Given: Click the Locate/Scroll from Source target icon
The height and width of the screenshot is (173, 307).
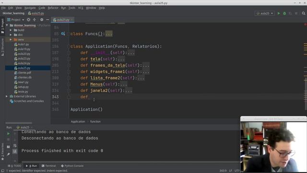Looking at the screenshot, I should 29,20.
